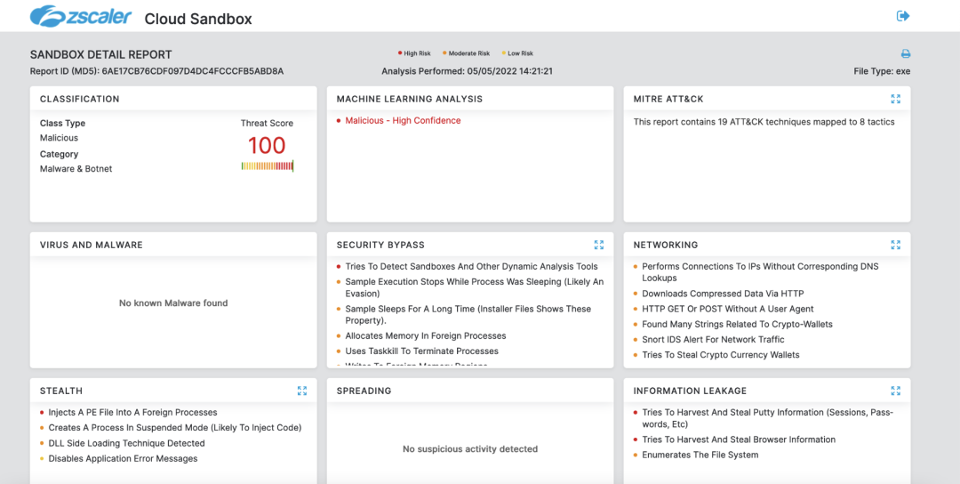The width and height of the screenshot is (960, 484).
Task: Expand the Stealth panel
Action: tap(301, 391)
